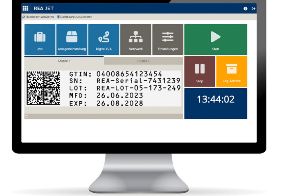
Task: Click the EXP date 26.08.2028
Action: [x=120, y=103]
